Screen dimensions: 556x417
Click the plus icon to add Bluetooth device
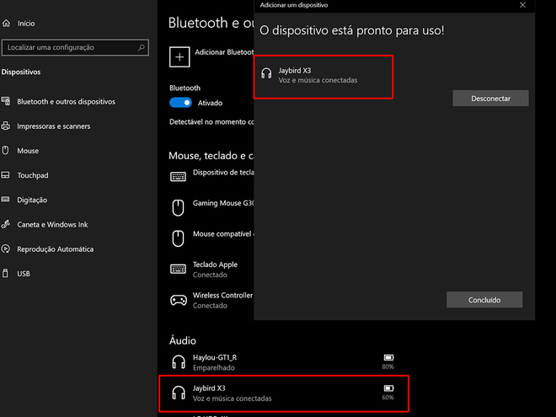[179, 57]
